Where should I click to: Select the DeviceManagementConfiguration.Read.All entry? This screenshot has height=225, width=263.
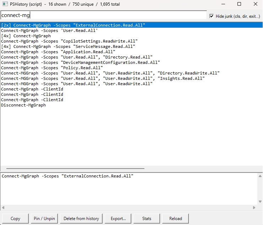click(131, 62)
